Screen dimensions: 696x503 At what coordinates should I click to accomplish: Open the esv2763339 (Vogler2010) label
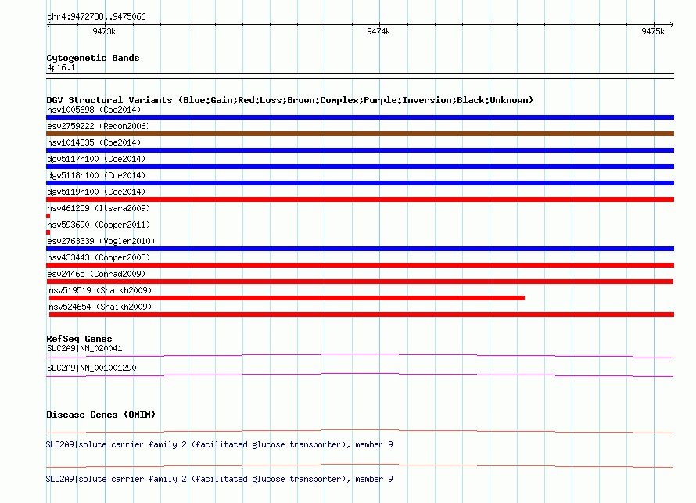[101, 241]
